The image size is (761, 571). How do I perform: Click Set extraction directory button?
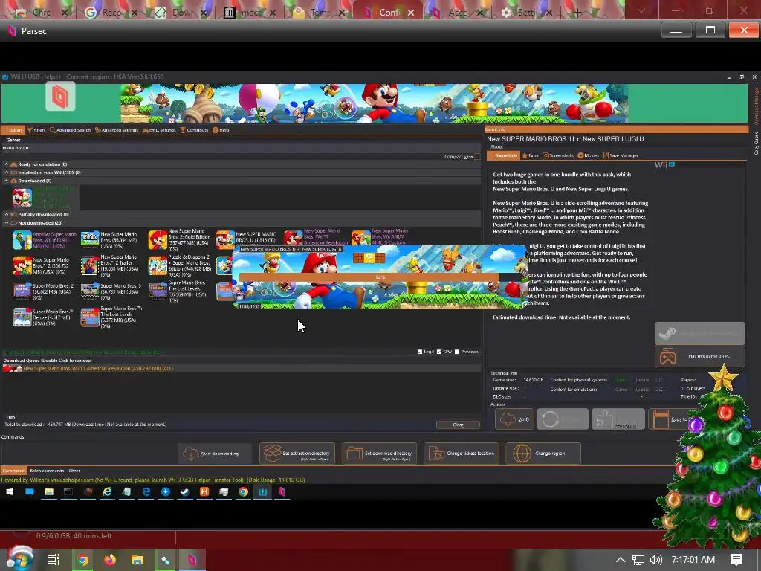[297, 454]
